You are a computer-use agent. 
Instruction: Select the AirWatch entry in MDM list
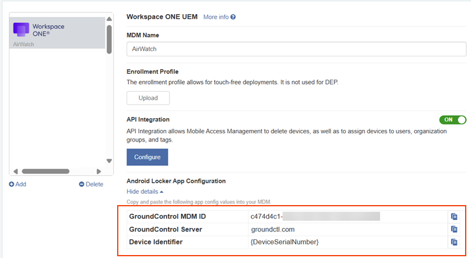[x=57, y=33]
